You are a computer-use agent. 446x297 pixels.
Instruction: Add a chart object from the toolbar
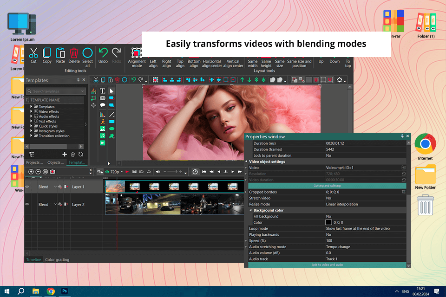coord(103,114)
